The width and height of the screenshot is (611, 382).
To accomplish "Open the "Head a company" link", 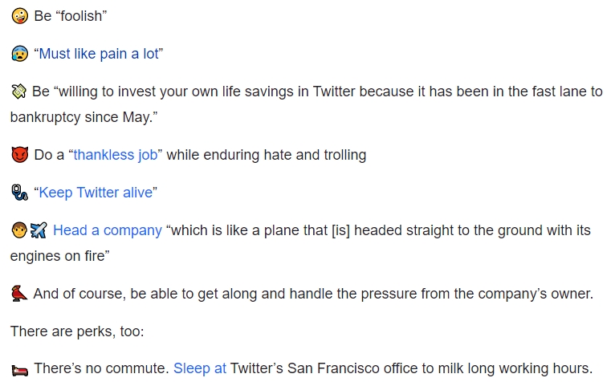I will [x=107, y=230].
